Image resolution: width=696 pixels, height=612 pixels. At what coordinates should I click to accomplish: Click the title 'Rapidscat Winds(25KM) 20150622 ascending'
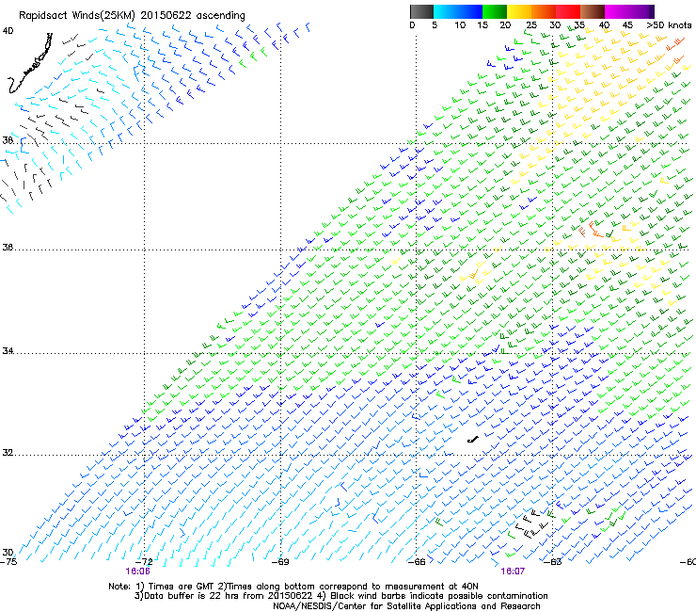pyautogui.click(x=132, y=16)
